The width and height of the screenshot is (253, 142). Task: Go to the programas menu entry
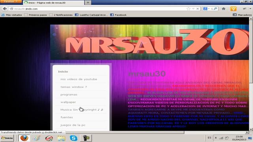[x=69, y=95]
